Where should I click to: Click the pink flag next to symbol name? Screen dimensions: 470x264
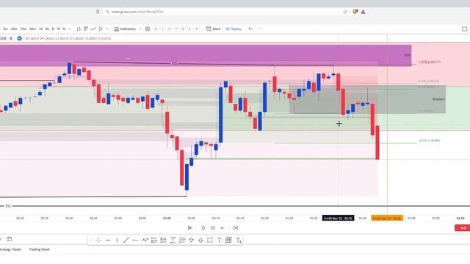pos(11,38)
